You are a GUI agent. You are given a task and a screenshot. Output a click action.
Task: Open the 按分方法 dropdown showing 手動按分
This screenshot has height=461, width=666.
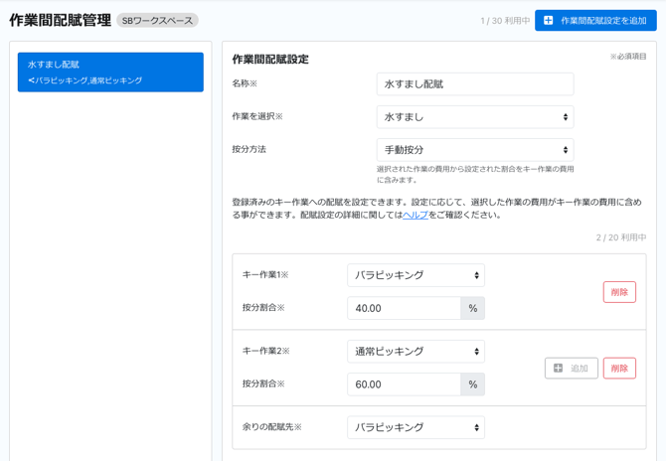point(474,150)
